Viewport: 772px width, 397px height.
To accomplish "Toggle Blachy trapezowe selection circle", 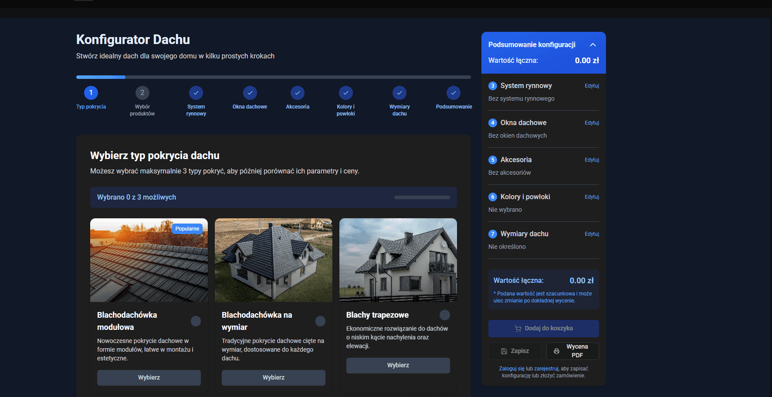I will pyautogui.click(x=445, y=315).
